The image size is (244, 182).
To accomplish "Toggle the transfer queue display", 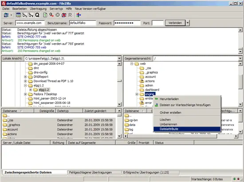I will coord(37,15).
